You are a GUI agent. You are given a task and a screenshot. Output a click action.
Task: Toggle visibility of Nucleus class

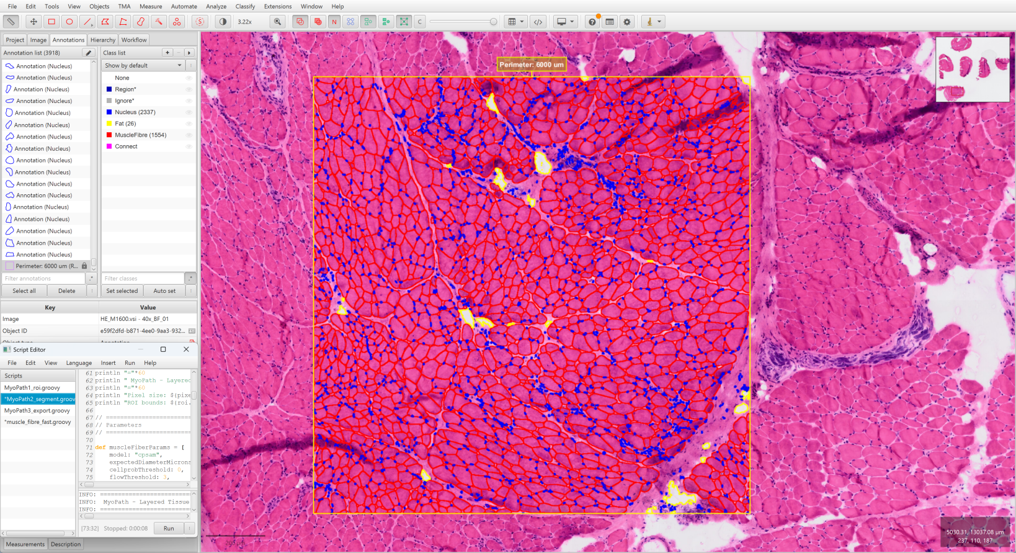click(x=189, y=112)
